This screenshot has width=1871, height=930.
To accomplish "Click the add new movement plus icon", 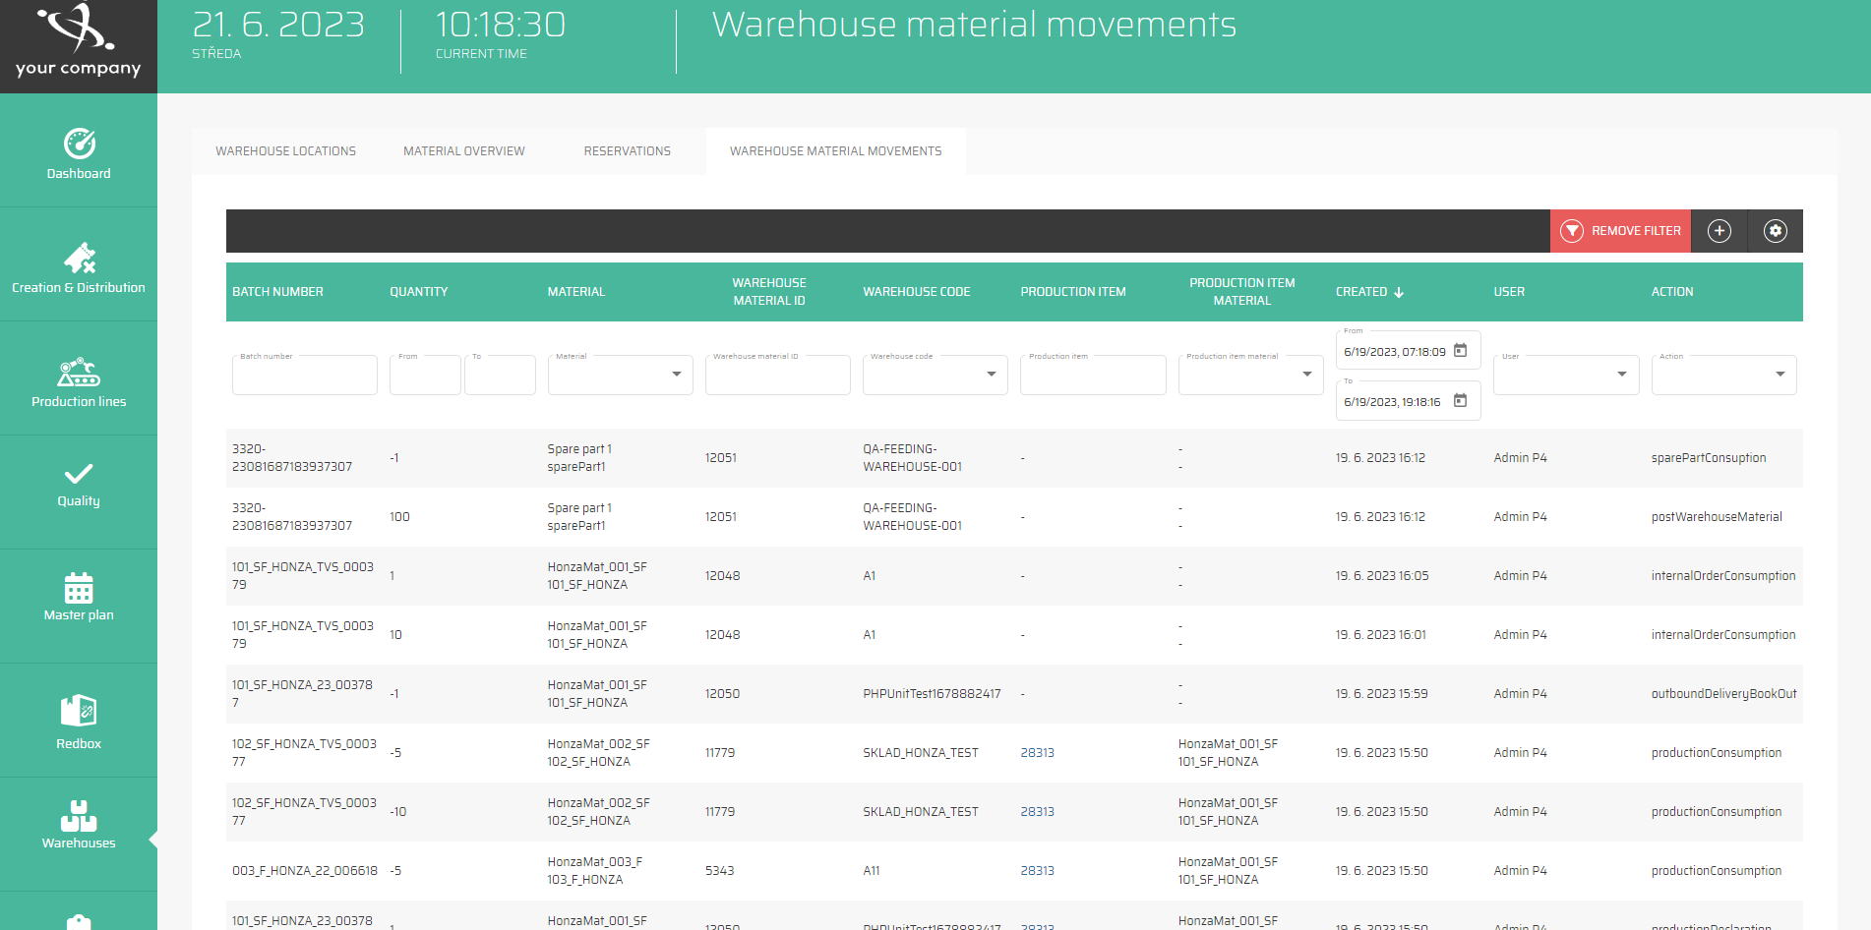I will click(x=1719, y=230).
